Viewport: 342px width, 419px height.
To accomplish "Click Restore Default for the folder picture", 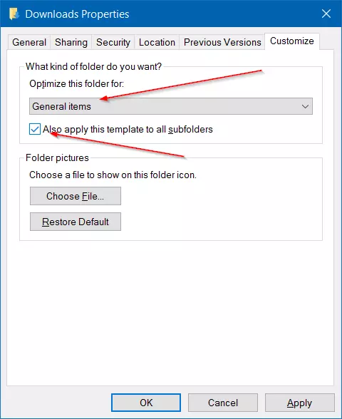I will [x=76, y=222].
